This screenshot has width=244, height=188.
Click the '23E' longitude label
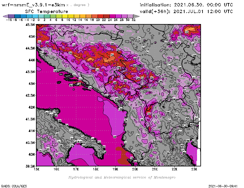pos(194,169)
